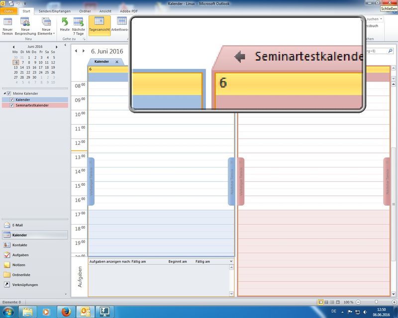The image size is (398, 318).
Task: Click Neue Besprechung icon in ribbon
Action: [x=28, y=25]
